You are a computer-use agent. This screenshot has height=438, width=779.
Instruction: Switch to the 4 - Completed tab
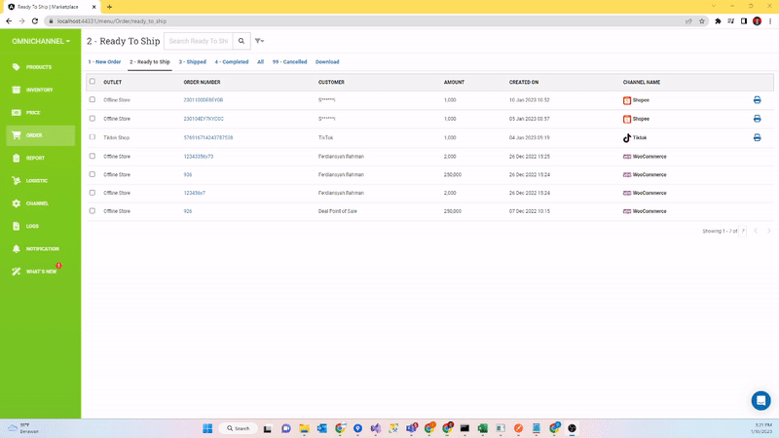232,62
